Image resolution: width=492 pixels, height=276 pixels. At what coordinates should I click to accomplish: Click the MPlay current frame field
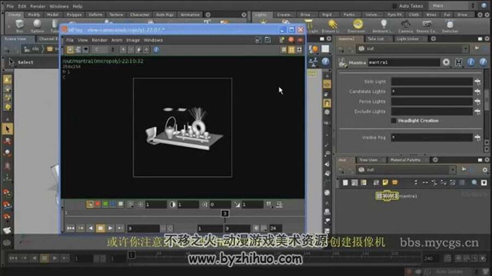pos(143,229)
